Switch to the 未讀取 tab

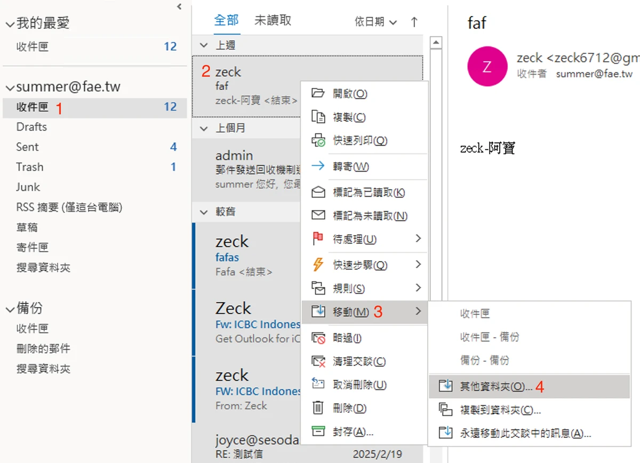(x=273, y=20)
